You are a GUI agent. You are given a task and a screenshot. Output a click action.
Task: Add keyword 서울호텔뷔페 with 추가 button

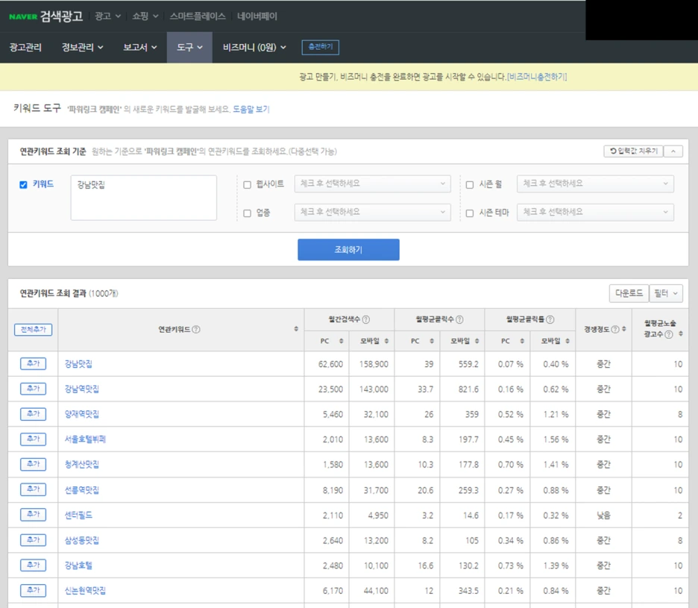(x=34, y=439)
